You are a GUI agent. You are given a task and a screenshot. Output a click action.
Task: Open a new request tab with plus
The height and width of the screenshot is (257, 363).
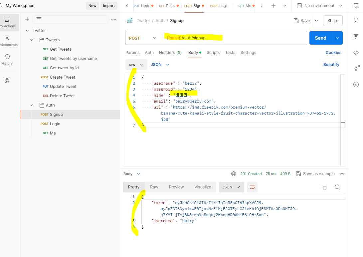tap(273, 6)
